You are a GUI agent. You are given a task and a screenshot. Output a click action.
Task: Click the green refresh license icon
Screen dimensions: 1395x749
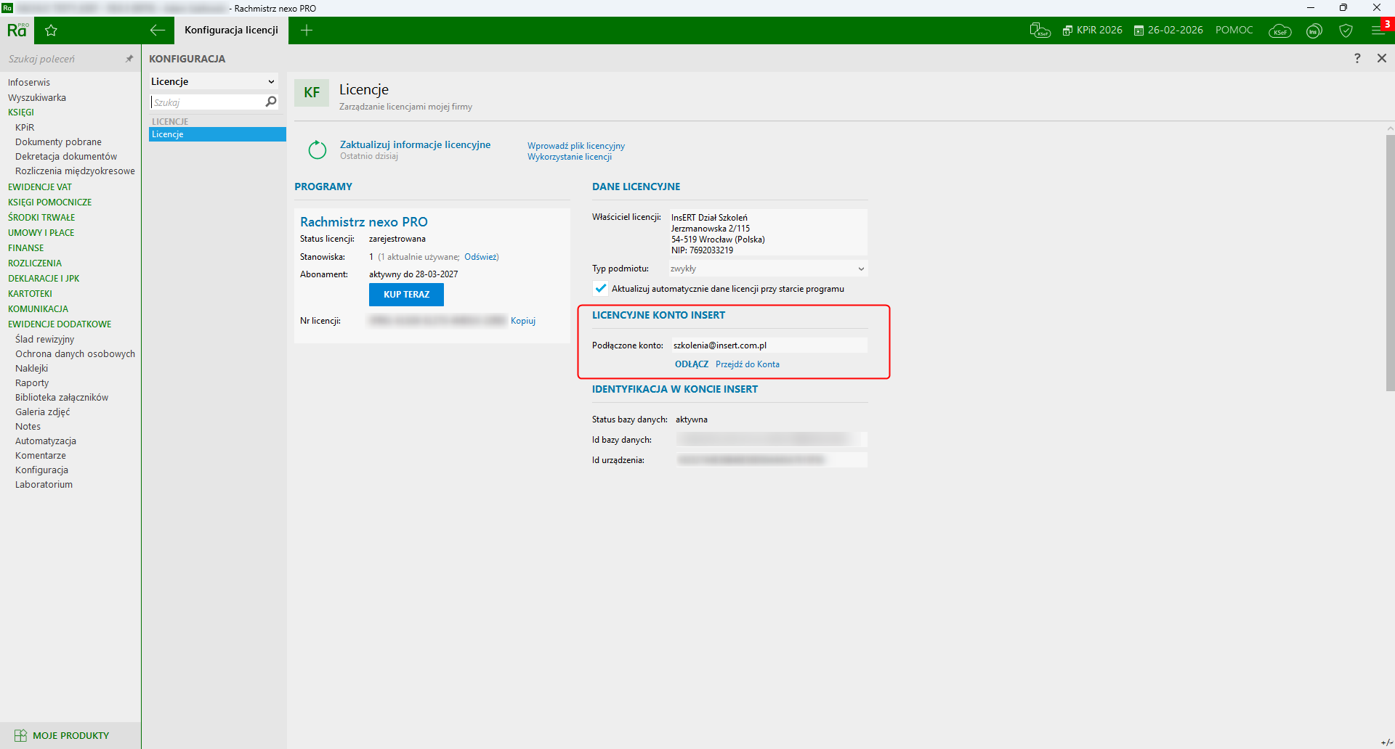pyautogui.click(x=318, y=150)
